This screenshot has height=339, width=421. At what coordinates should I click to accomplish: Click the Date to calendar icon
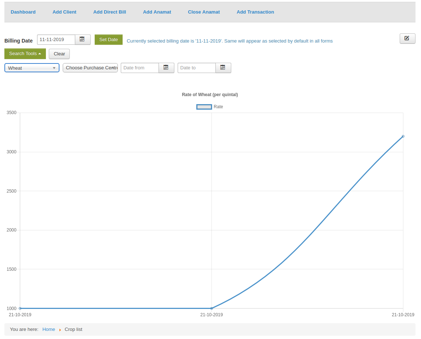pos(223,68)
